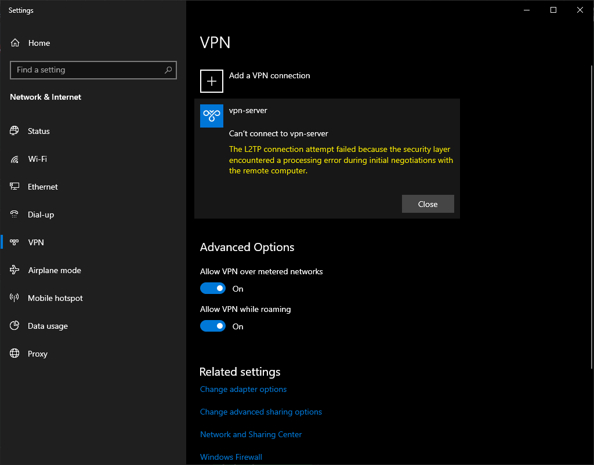594x465 pixels.
Task: Click the Status globe icon
Action: [x=15, y=130]
